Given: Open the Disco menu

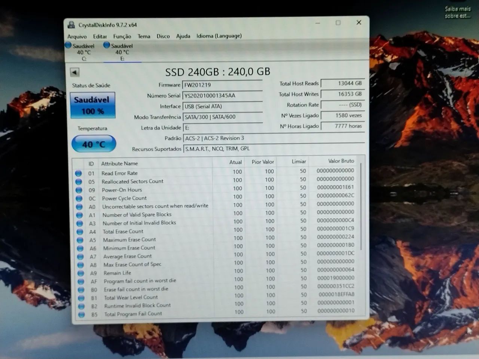Looking at the screenshot, I should coord(163,36).
